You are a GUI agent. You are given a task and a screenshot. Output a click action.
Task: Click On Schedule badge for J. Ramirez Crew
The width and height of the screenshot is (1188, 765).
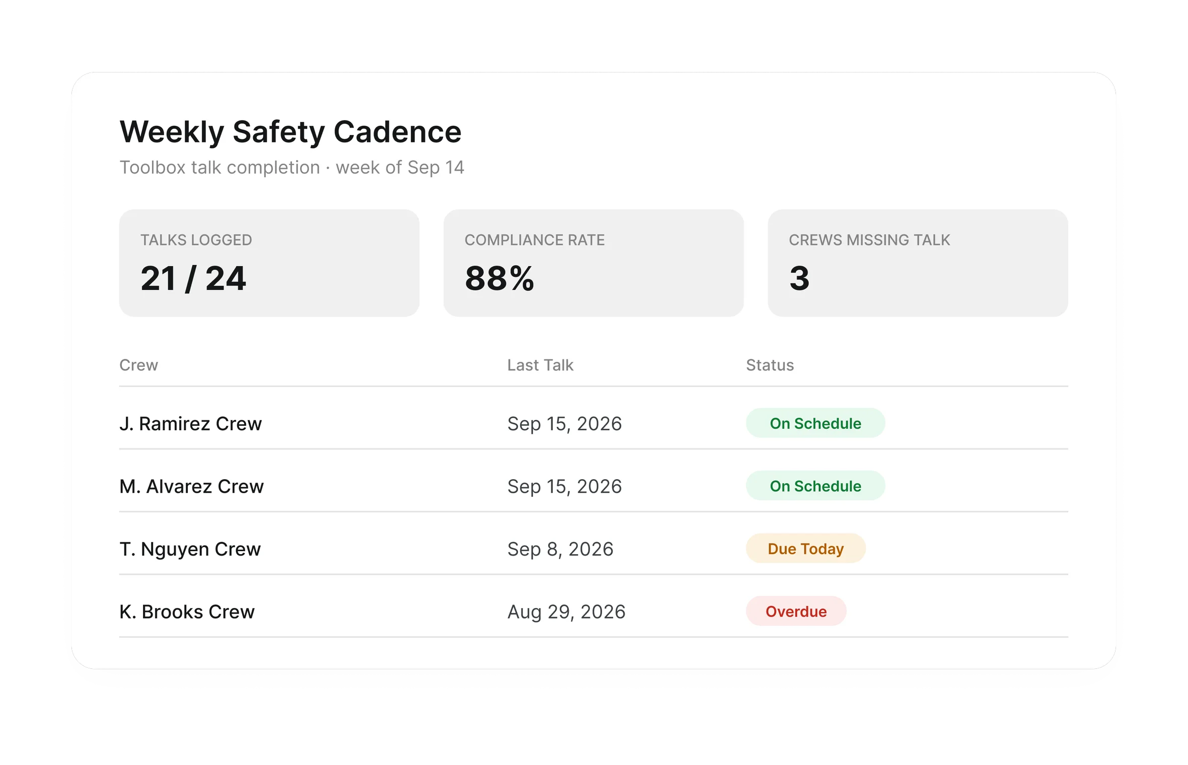click(815, 423)
